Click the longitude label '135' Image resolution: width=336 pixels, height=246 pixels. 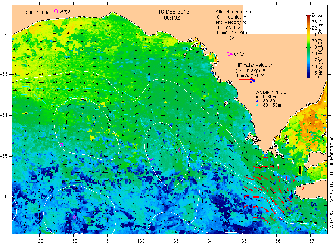pos(243,241)
